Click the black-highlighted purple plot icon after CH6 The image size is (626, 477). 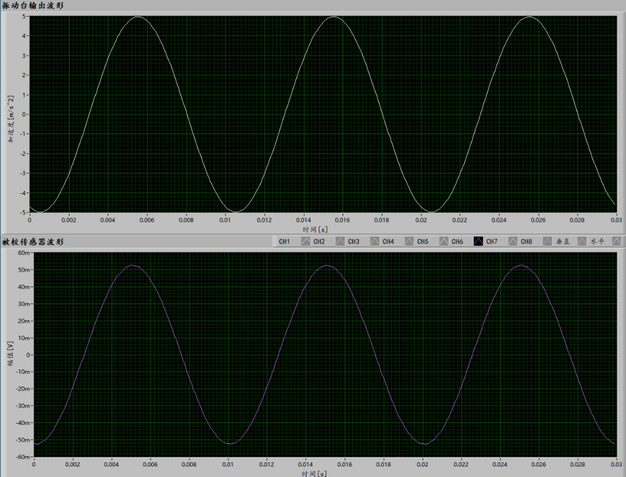[x=478, y=241]
